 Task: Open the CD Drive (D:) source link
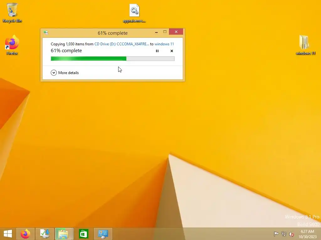(122, 44)
